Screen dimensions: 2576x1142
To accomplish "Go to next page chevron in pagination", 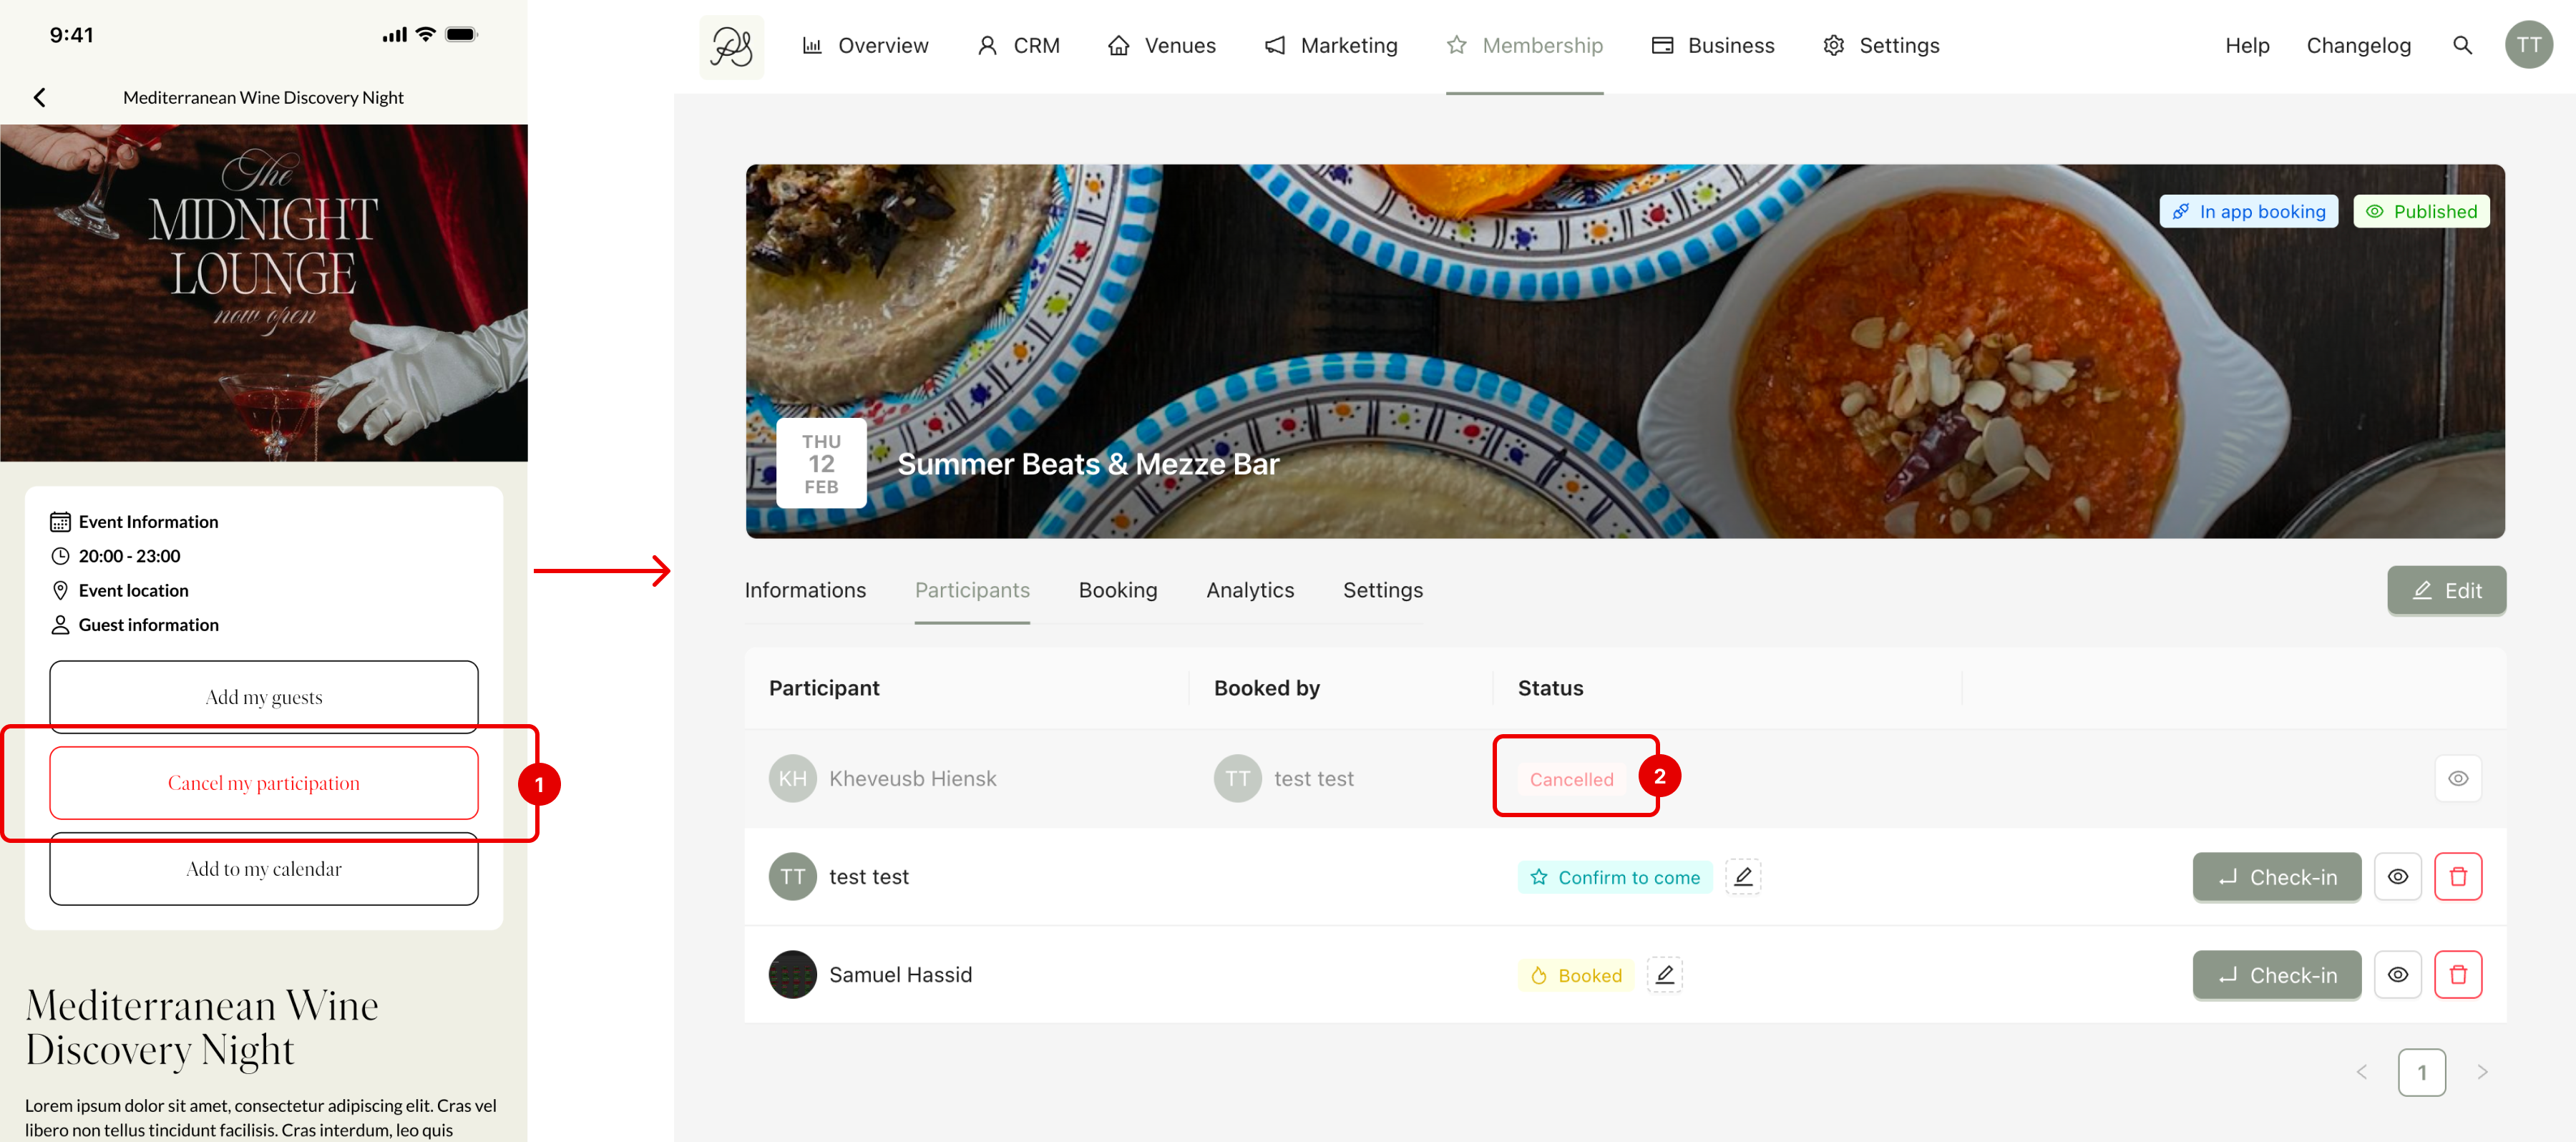I will point(2482,1072).
